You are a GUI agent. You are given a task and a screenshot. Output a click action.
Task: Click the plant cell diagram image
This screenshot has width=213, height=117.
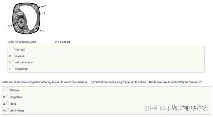27,18
